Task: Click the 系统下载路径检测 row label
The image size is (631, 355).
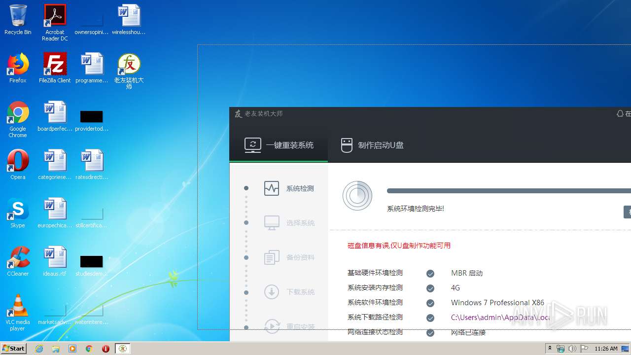Action: tap(375, 317)
